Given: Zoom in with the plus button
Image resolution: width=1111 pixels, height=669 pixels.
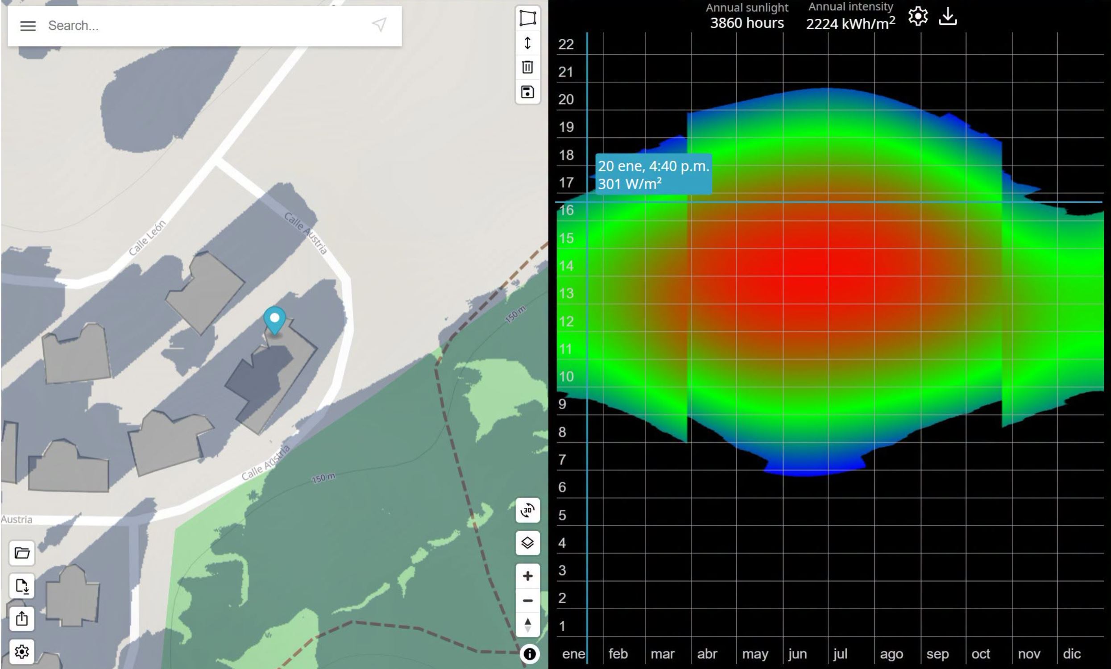Looking at the screenshot, I should click(x=527, y=576).
